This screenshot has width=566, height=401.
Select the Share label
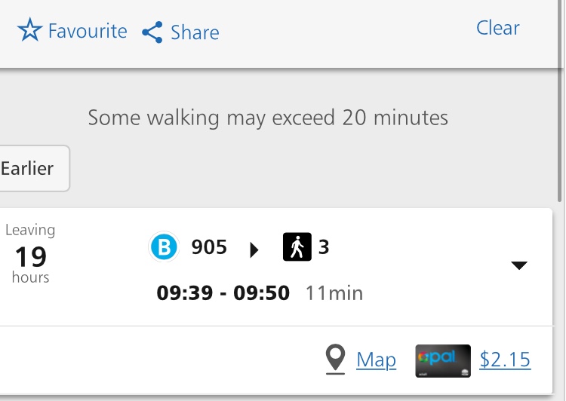(x=195, y=32)
